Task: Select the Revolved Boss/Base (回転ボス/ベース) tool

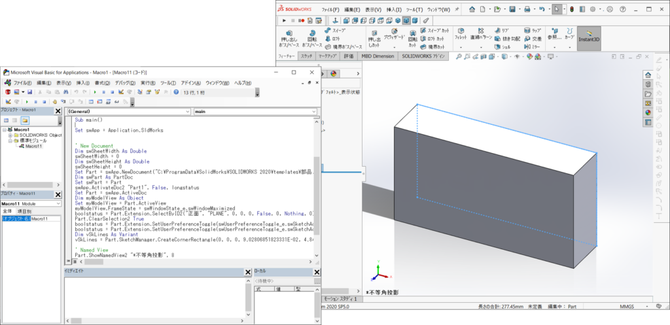Action: point(312,39)
